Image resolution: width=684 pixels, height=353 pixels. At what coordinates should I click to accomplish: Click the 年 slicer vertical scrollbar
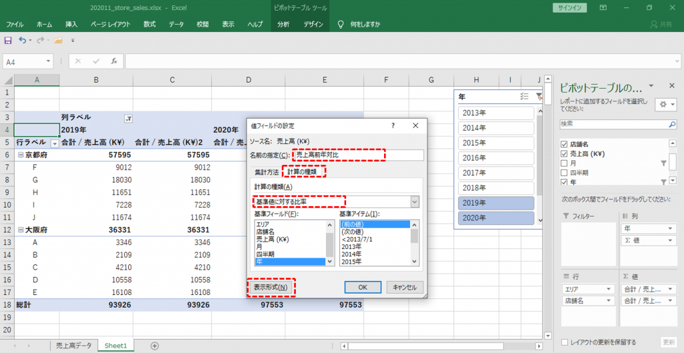(540, 164)
